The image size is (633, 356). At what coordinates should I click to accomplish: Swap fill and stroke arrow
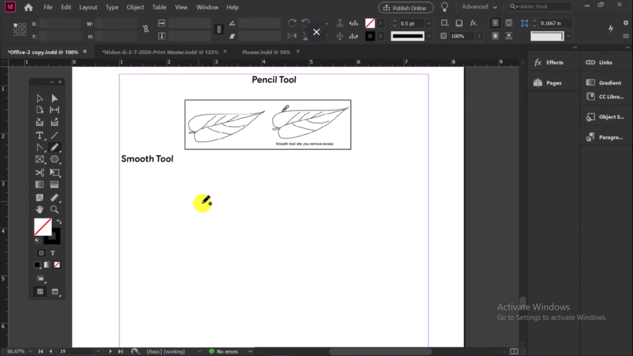click(x=59, y=222)
